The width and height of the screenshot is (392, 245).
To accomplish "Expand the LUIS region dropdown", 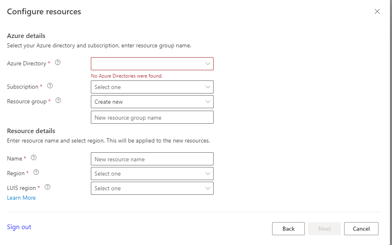I will tap(152, 188).
